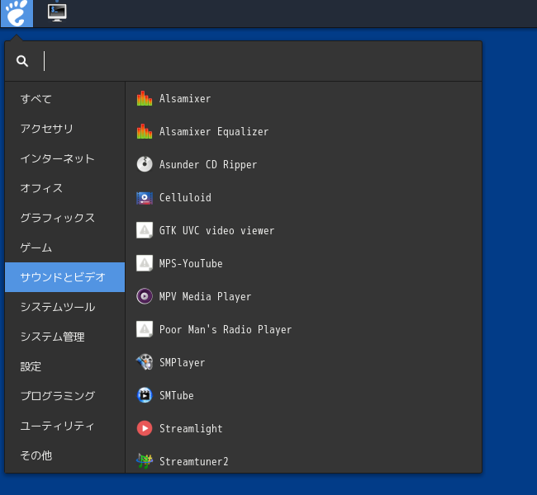This screenshot has width=537, height=495.
Task: Select the すべて category
Action: [x=65, y=99]
